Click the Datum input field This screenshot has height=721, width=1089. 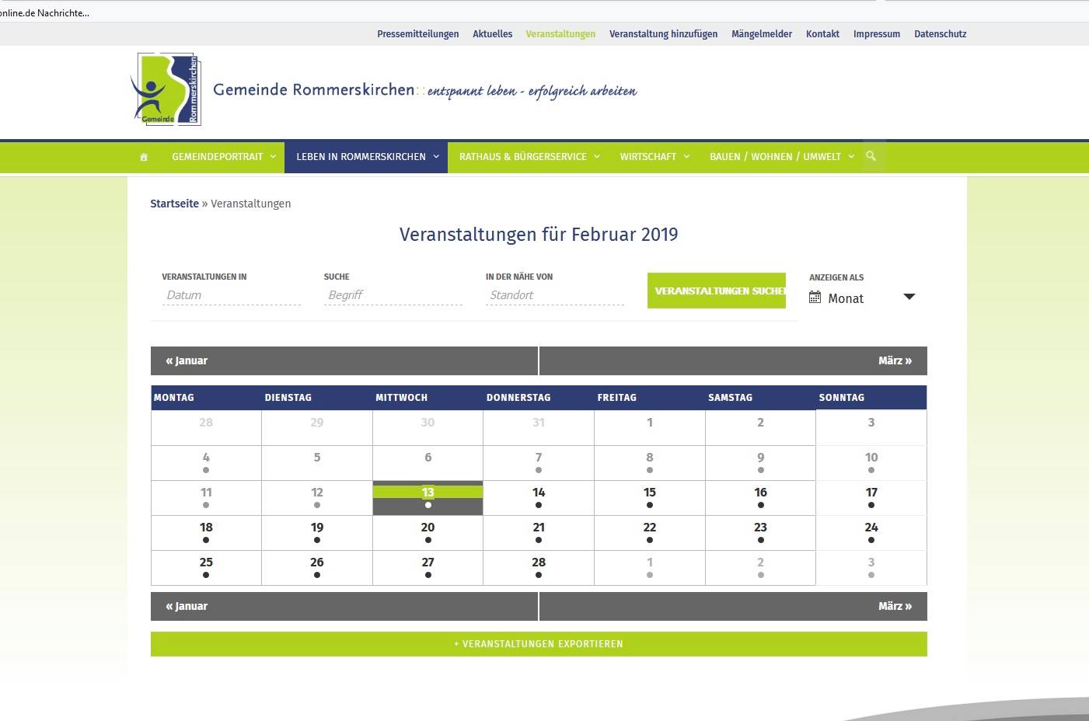point(232,295)
